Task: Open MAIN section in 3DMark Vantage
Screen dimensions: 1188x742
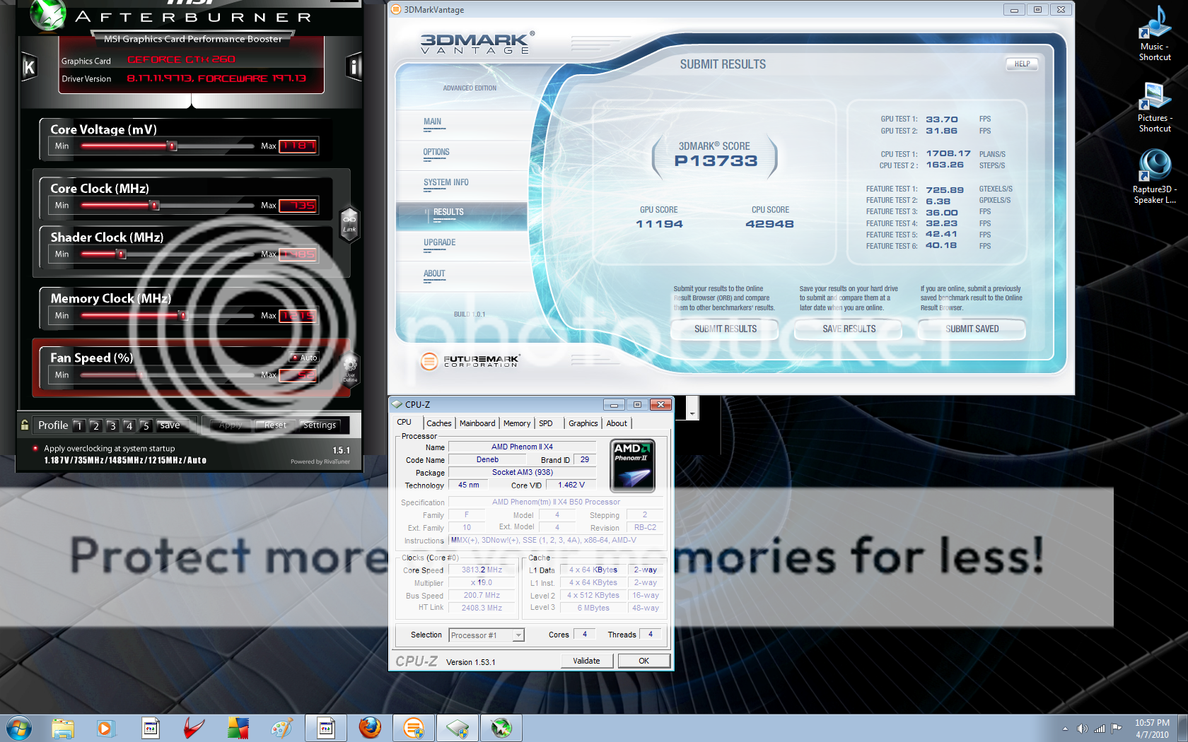Action: click(x=461, y=124)
